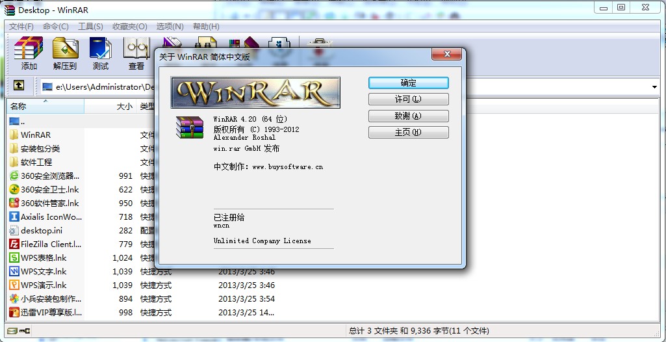Click the 添加 (Add) toolbar icon
Viewport: 666px width, 342px height.
tap(29, 53)
